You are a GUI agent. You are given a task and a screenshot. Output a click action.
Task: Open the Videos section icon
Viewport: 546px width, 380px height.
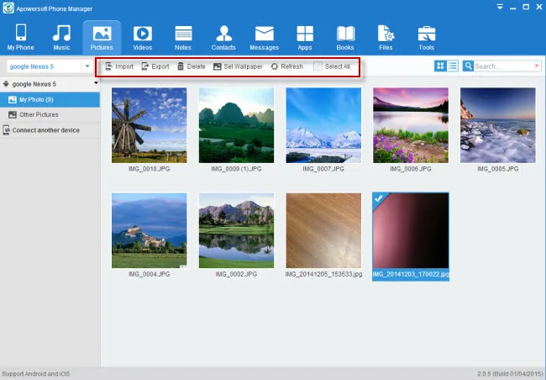(x=143, y=34)
